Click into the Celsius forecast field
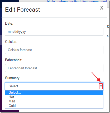The height and width of the screenshot is (113, 110). (54, 50)
